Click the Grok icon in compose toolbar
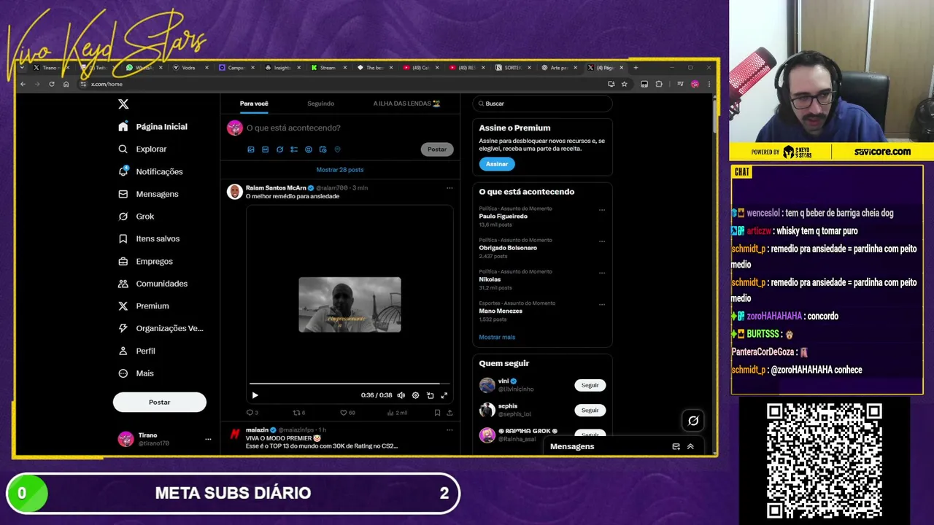 point(279,149)
